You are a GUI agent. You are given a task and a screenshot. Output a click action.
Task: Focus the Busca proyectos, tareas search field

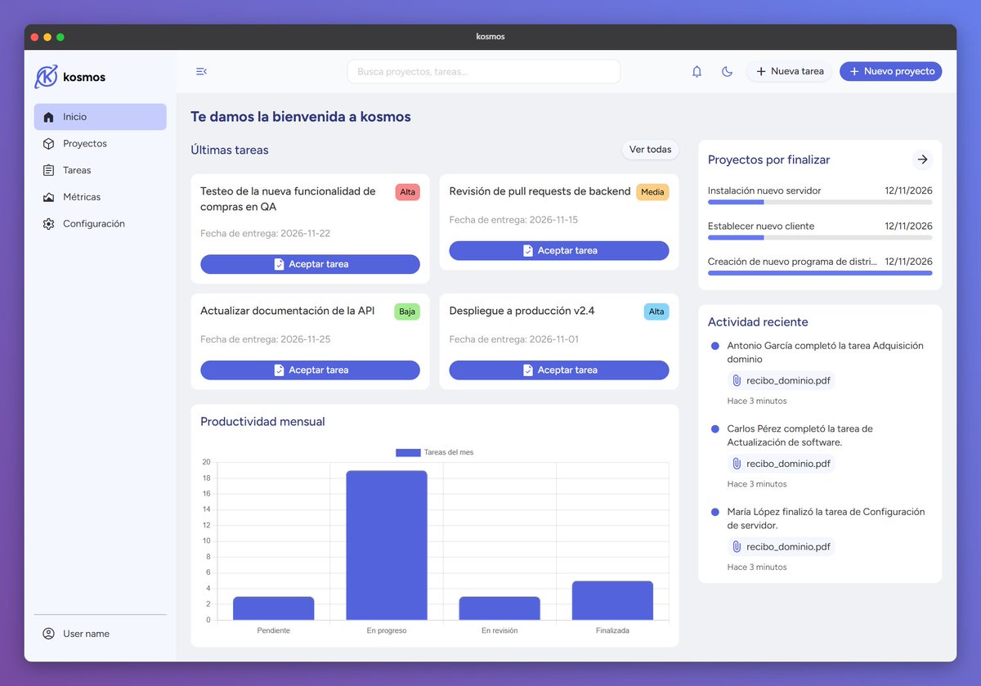484,71
